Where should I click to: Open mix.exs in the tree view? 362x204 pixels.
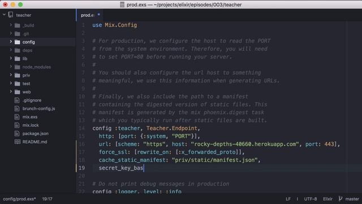[30, 117]
